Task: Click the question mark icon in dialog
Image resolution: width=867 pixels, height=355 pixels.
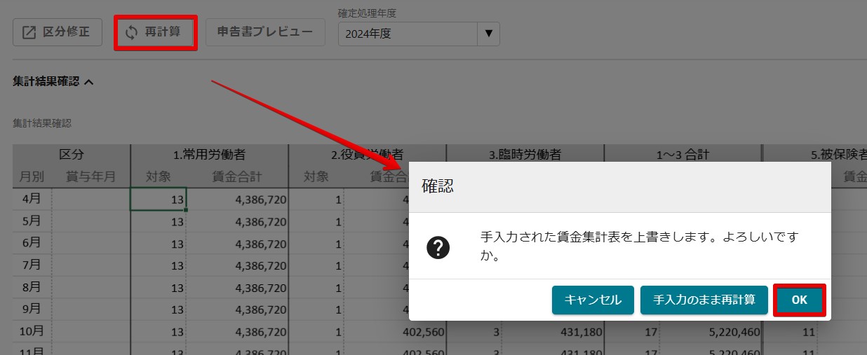Action: 438,246
